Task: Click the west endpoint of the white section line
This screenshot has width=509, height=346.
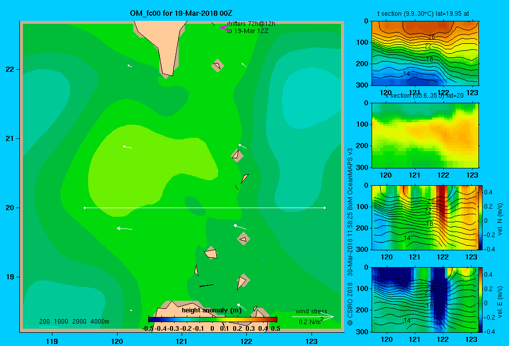Action: tap(84, 208)
